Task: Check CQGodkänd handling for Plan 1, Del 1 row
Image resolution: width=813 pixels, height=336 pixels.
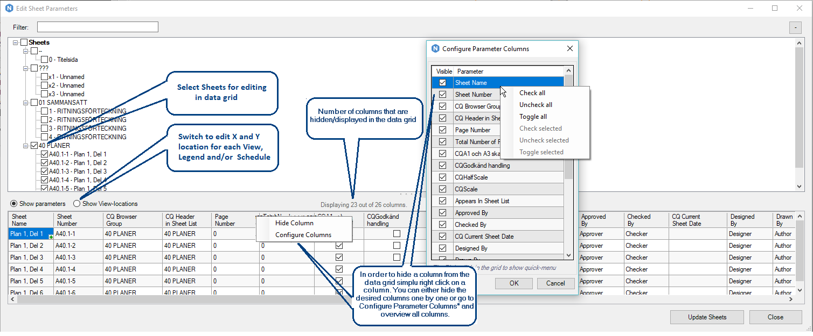Action: (x=397, y=233)
